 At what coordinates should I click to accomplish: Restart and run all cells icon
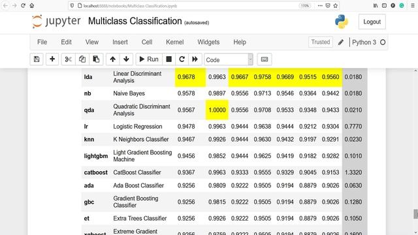coord(195,59)
